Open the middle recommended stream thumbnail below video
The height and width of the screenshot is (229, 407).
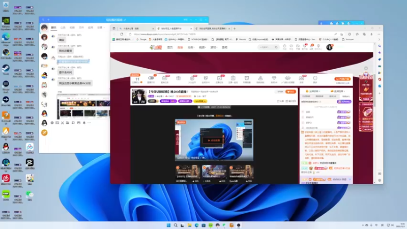214,171
